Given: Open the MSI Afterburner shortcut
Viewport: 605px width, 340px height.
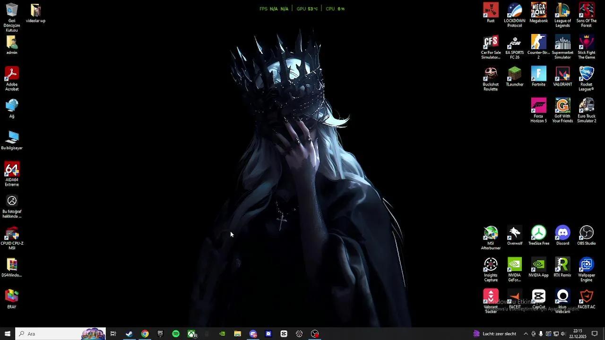Looking at the screenshot, I should click(x=491, y=238).
